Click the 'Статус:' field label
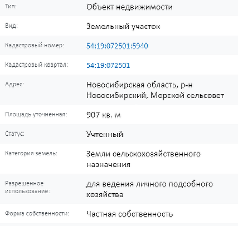The image size is (238, 226). 14,134
